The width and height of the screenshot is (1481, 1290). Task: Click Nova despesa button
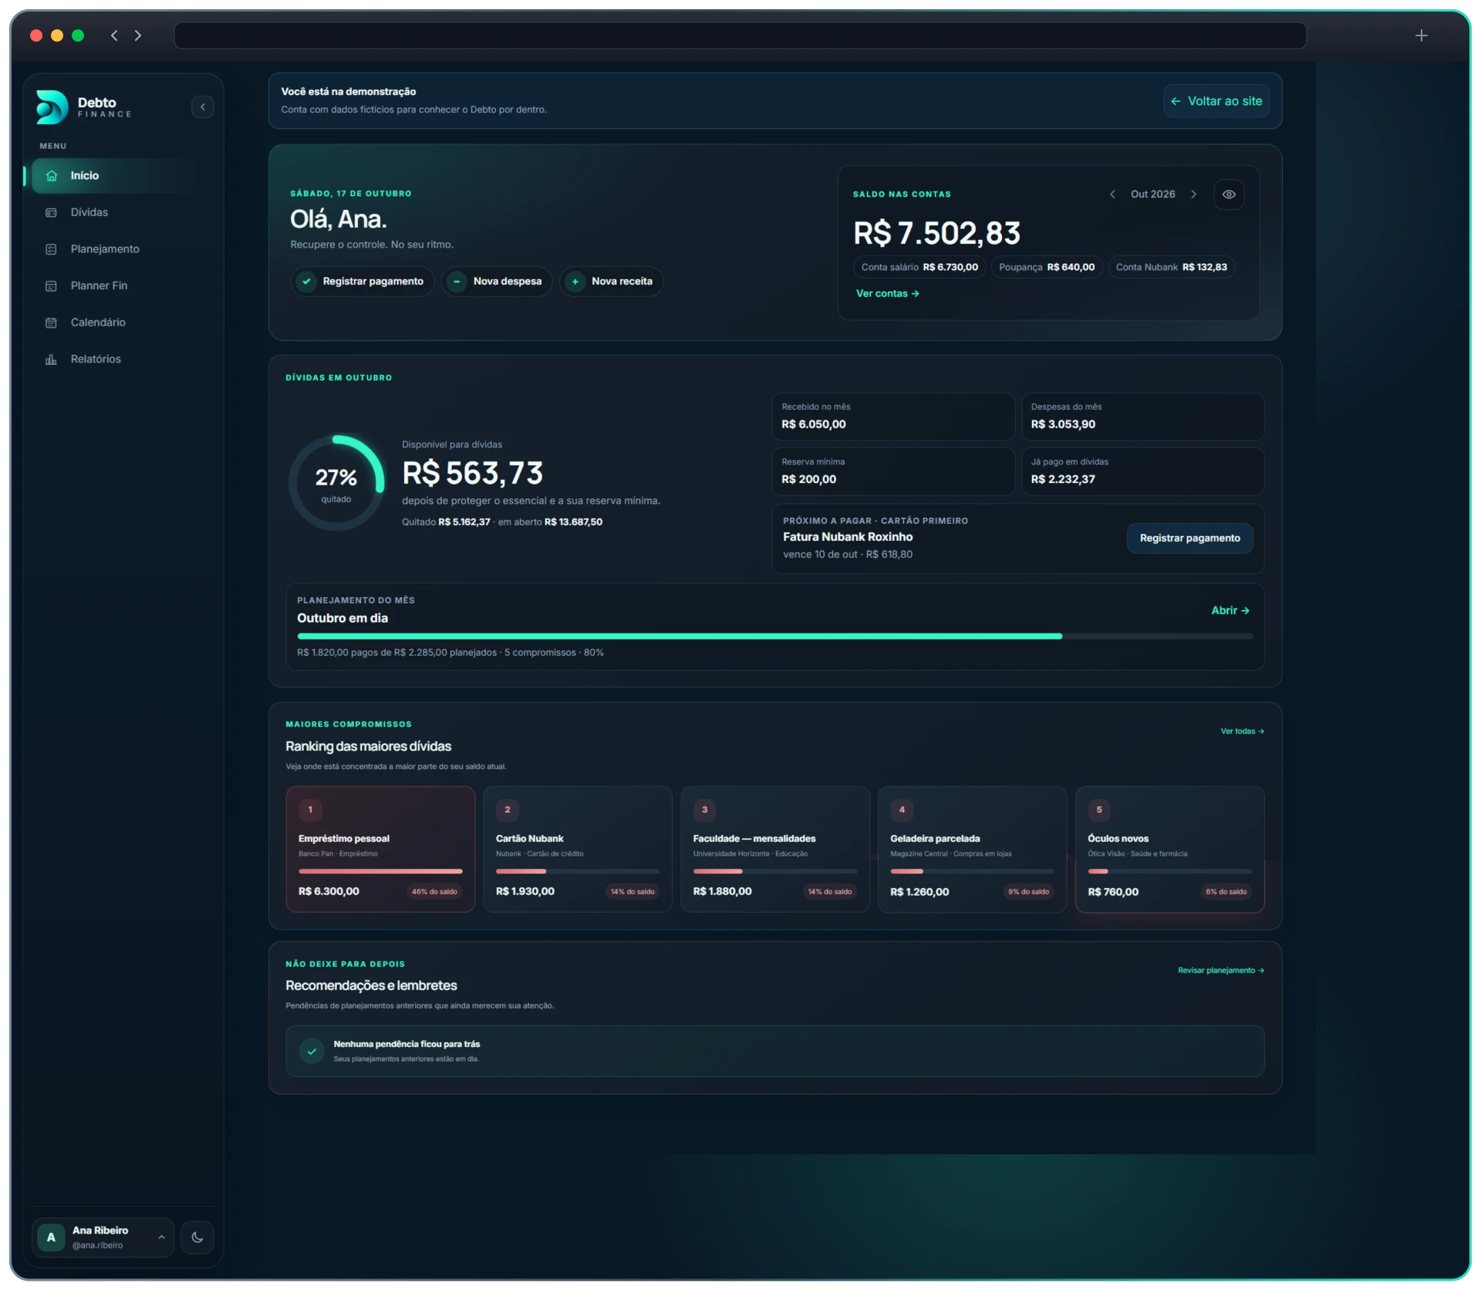coord(497,282)
